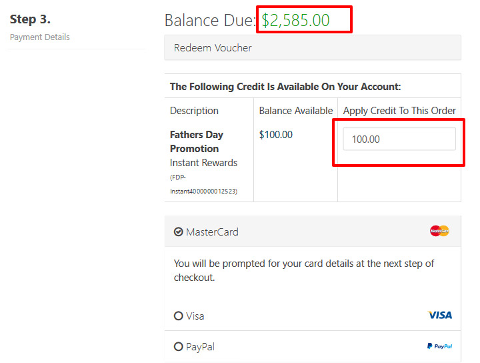Expand the Redeem Voucher panel
Image resolution: width=480 pixels, height=363 pixels.
tap(313, 47)
